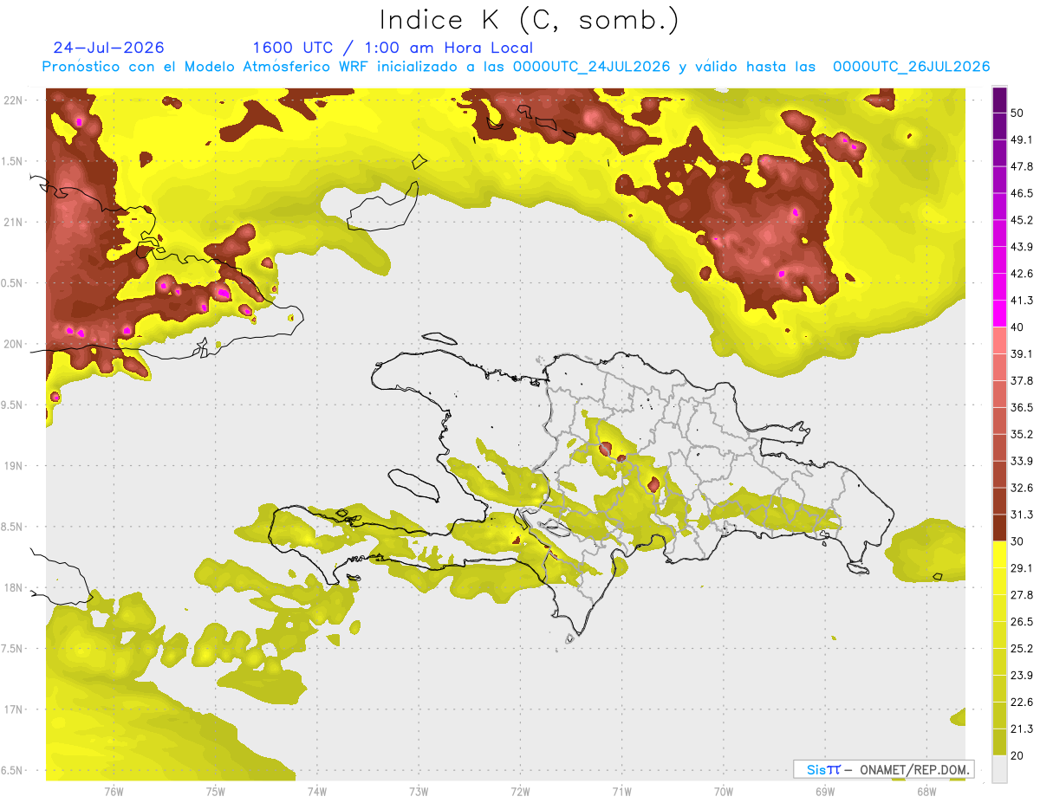Click the colorbar value '40'
Screen dimensions: 1040x803
(1018, 327)
